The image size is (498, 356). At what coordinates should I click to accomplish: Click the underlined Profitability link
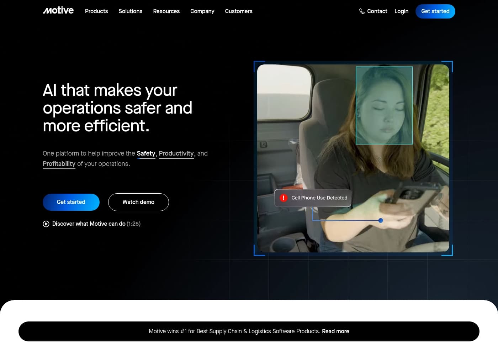point(59,164)
